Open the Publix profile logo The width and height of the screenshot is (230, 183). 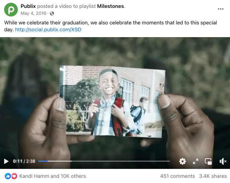click(x=11, y=10)
